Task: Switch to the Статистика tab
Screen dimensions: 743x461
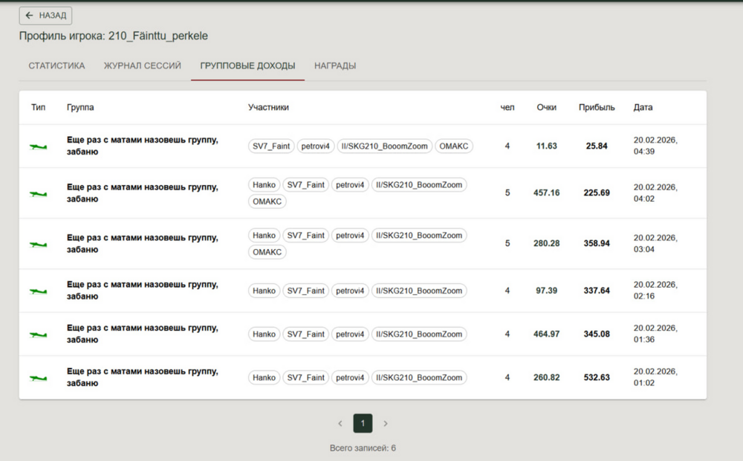Action: point(56,65)
